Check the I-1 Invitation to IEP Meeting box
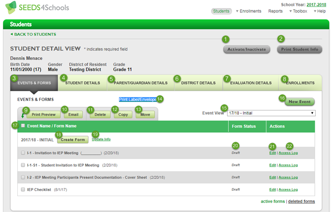This screenshot has height=212, width=333. tap(23, 153)
